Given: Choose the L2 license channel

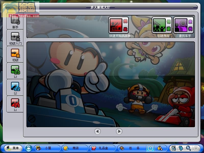Looking at the screenshot, I should pos(15,87).
